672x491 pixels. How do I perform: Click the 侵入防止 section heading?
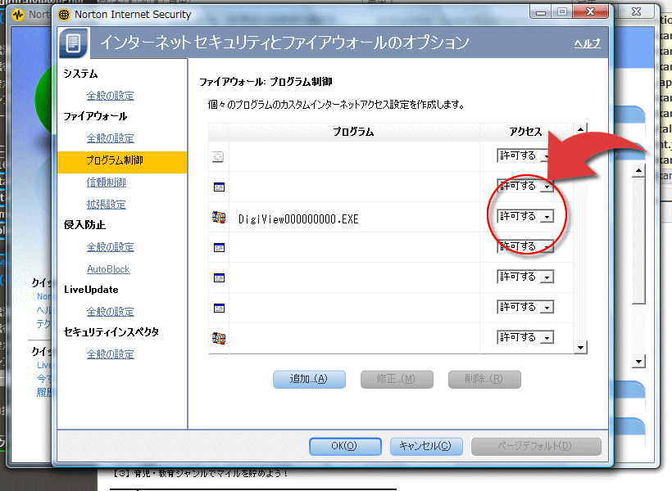point(84,225)
